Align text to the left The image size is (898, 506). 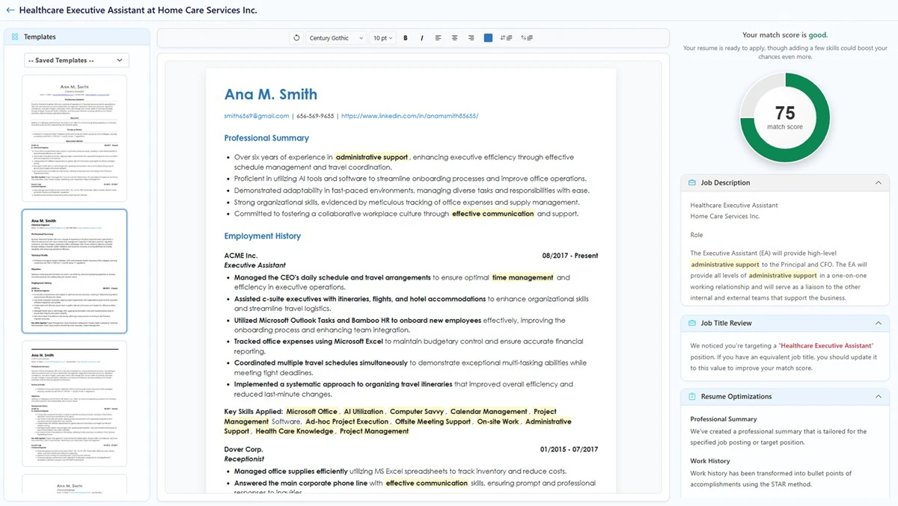(439, 37)
